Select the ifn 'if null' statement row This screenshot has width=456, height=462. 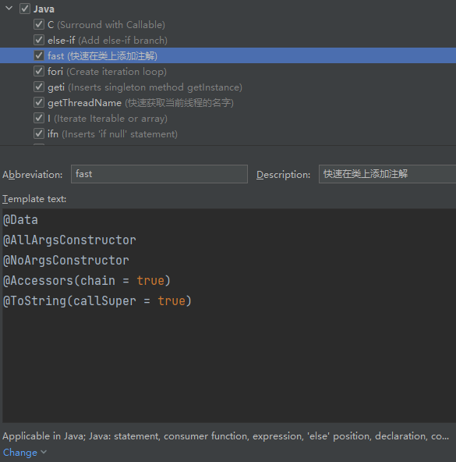[228, 133]
